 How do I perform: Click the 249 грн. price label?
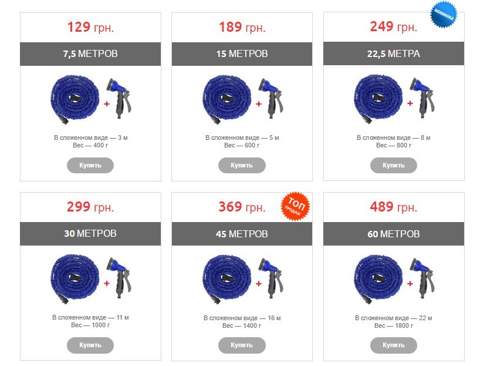tap(394, 26)
